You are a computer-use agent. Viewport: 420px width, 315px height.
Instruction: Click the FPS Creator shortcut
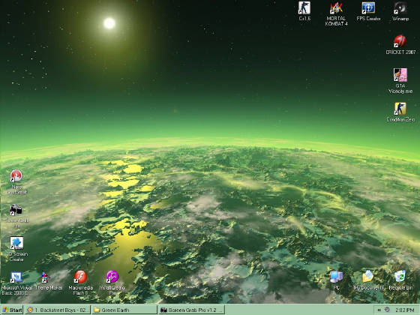(368, 8)
